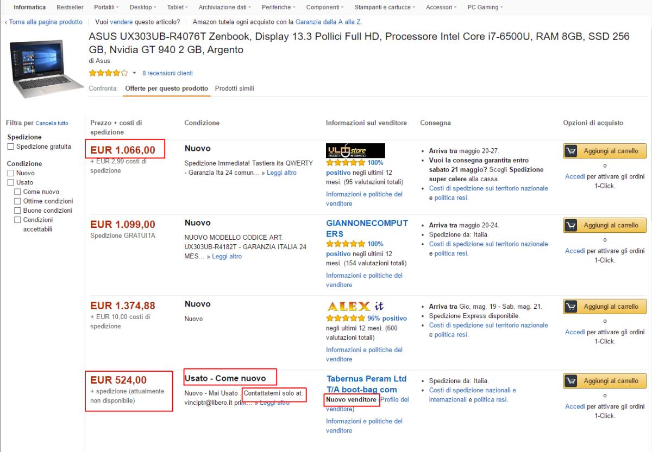Image resolution: width=652 pixels, height=452 pixels.
Task: Click ULG store's 100% star rating icons
Action: 344,162
